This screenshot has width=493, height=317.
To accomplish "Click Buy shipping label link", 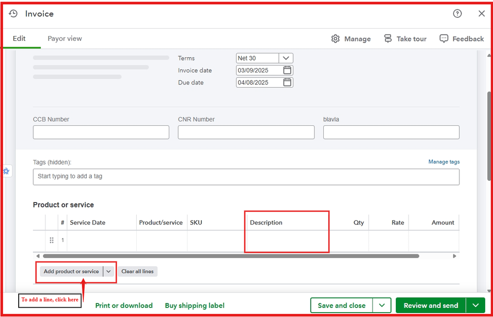I will pyautogui.click(x=194, y=305).
